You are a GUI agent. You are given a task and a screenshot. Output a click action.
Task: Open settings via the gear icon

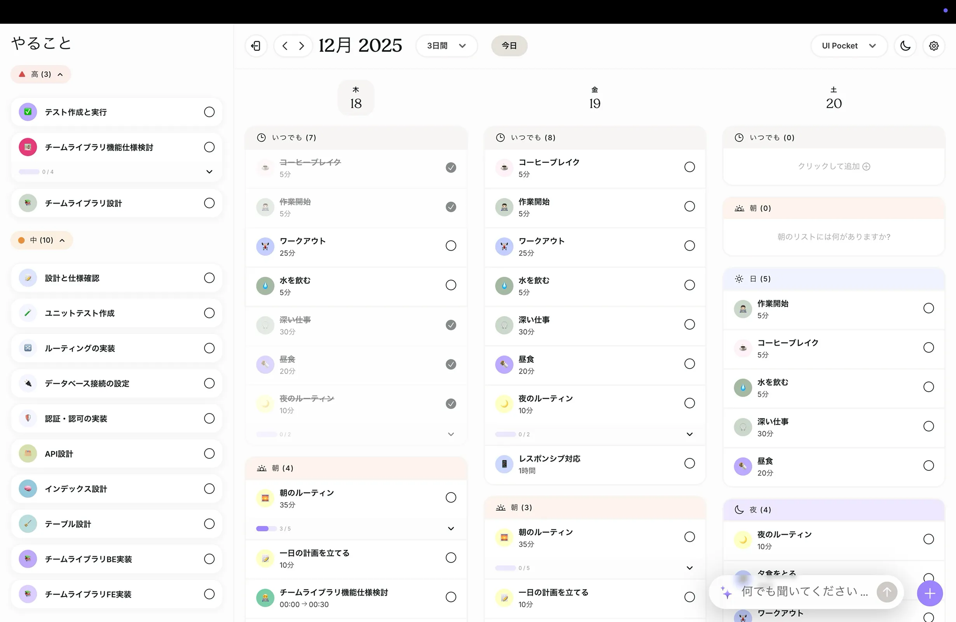[x=933, y=45]
